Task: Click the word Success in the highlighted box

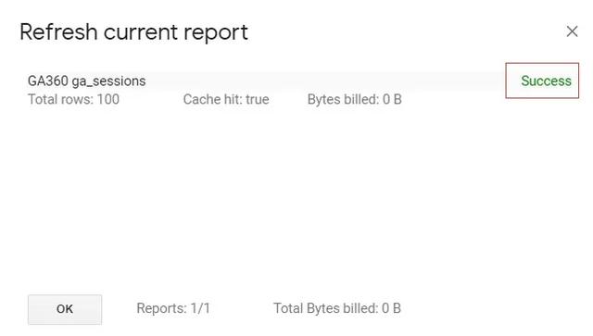Action: [x=546, y=81]
